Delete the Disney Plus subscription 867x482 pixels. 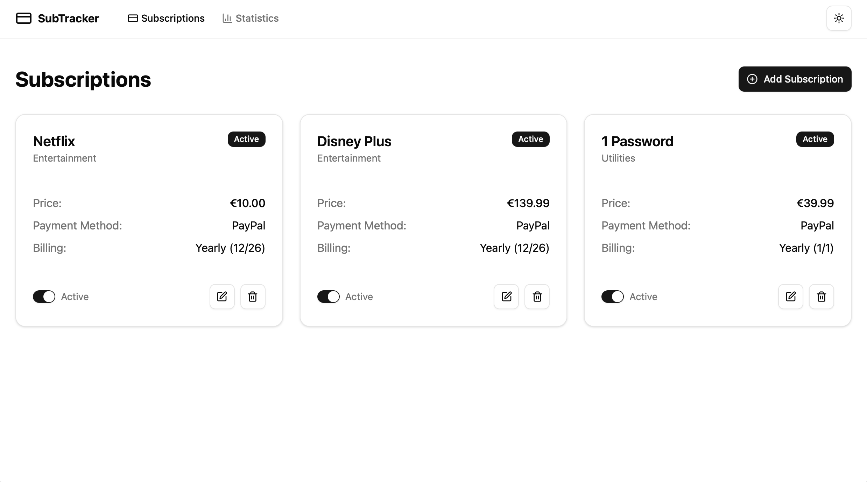(537, 297)
